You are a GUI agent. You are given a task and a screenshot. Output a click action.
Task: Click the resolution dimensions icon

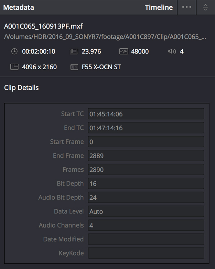point(14,67)
